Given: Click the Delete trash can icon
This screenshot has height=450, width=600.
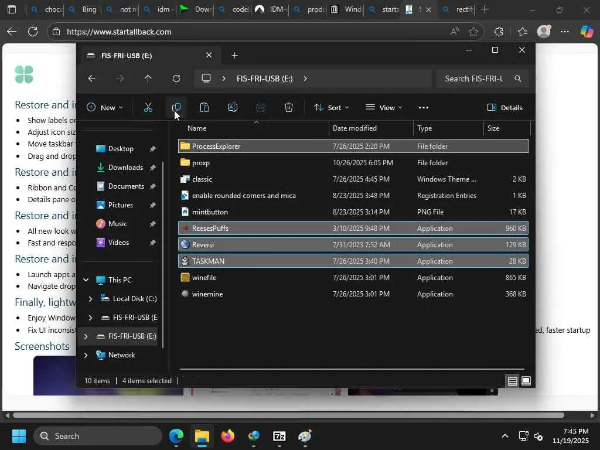Looking at the screenshot, I should (288, 107).
